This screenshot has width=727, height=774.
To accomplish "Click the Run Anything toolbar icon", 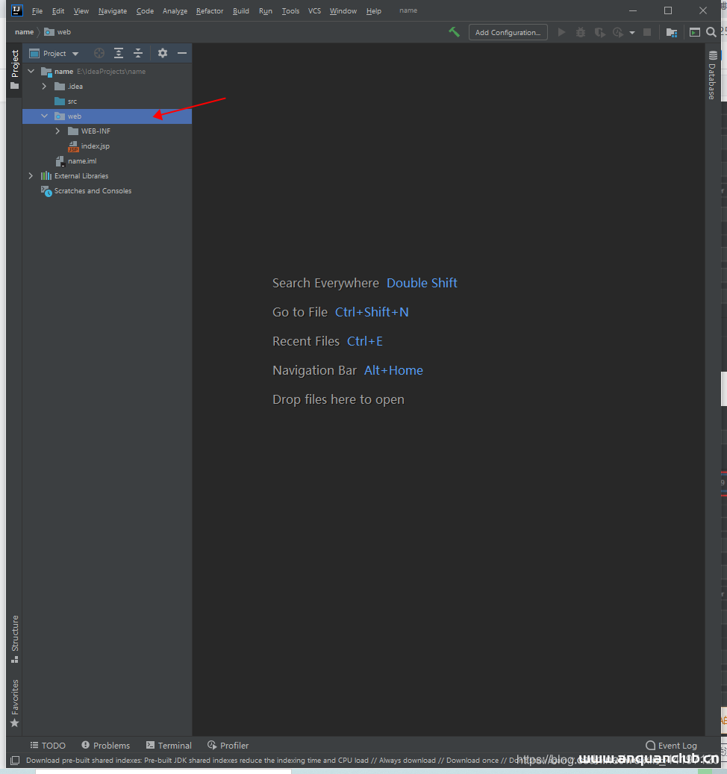I will pos(694,32).
